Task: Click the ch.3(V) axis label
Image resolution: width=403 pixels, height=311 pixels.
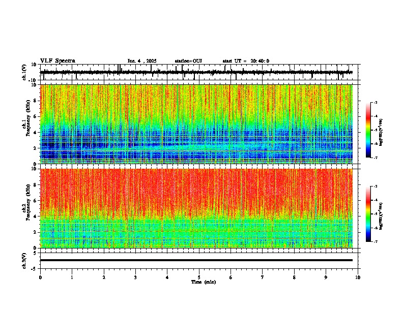Action: tap(24, 261)
